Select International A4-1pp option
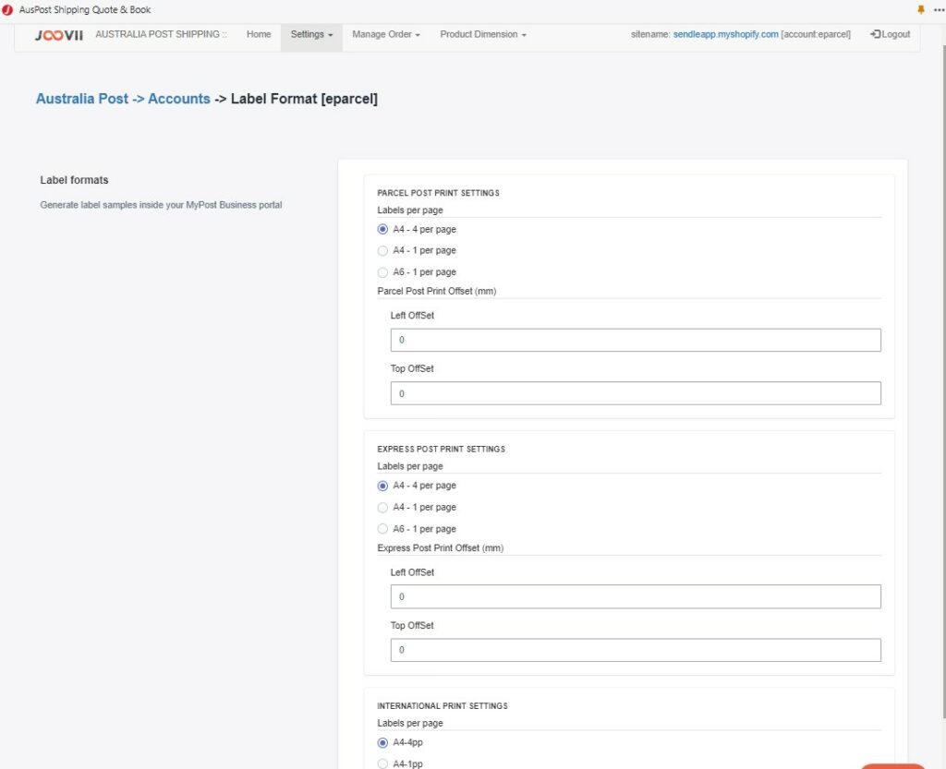The width and height of the screenshot is (946, 769). click(382, 763)
